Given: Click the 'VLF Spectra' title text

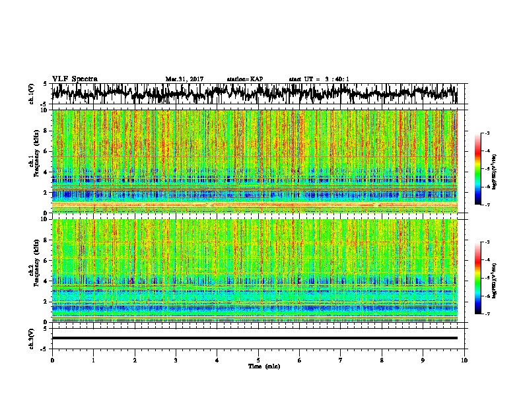Looking at the screenshot, I should (x=75, y=79).
